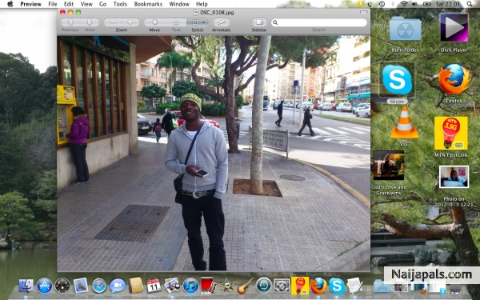Toggle the Sidebar button
The height and width of the screenshot is (300, 480).
(259, 22)
